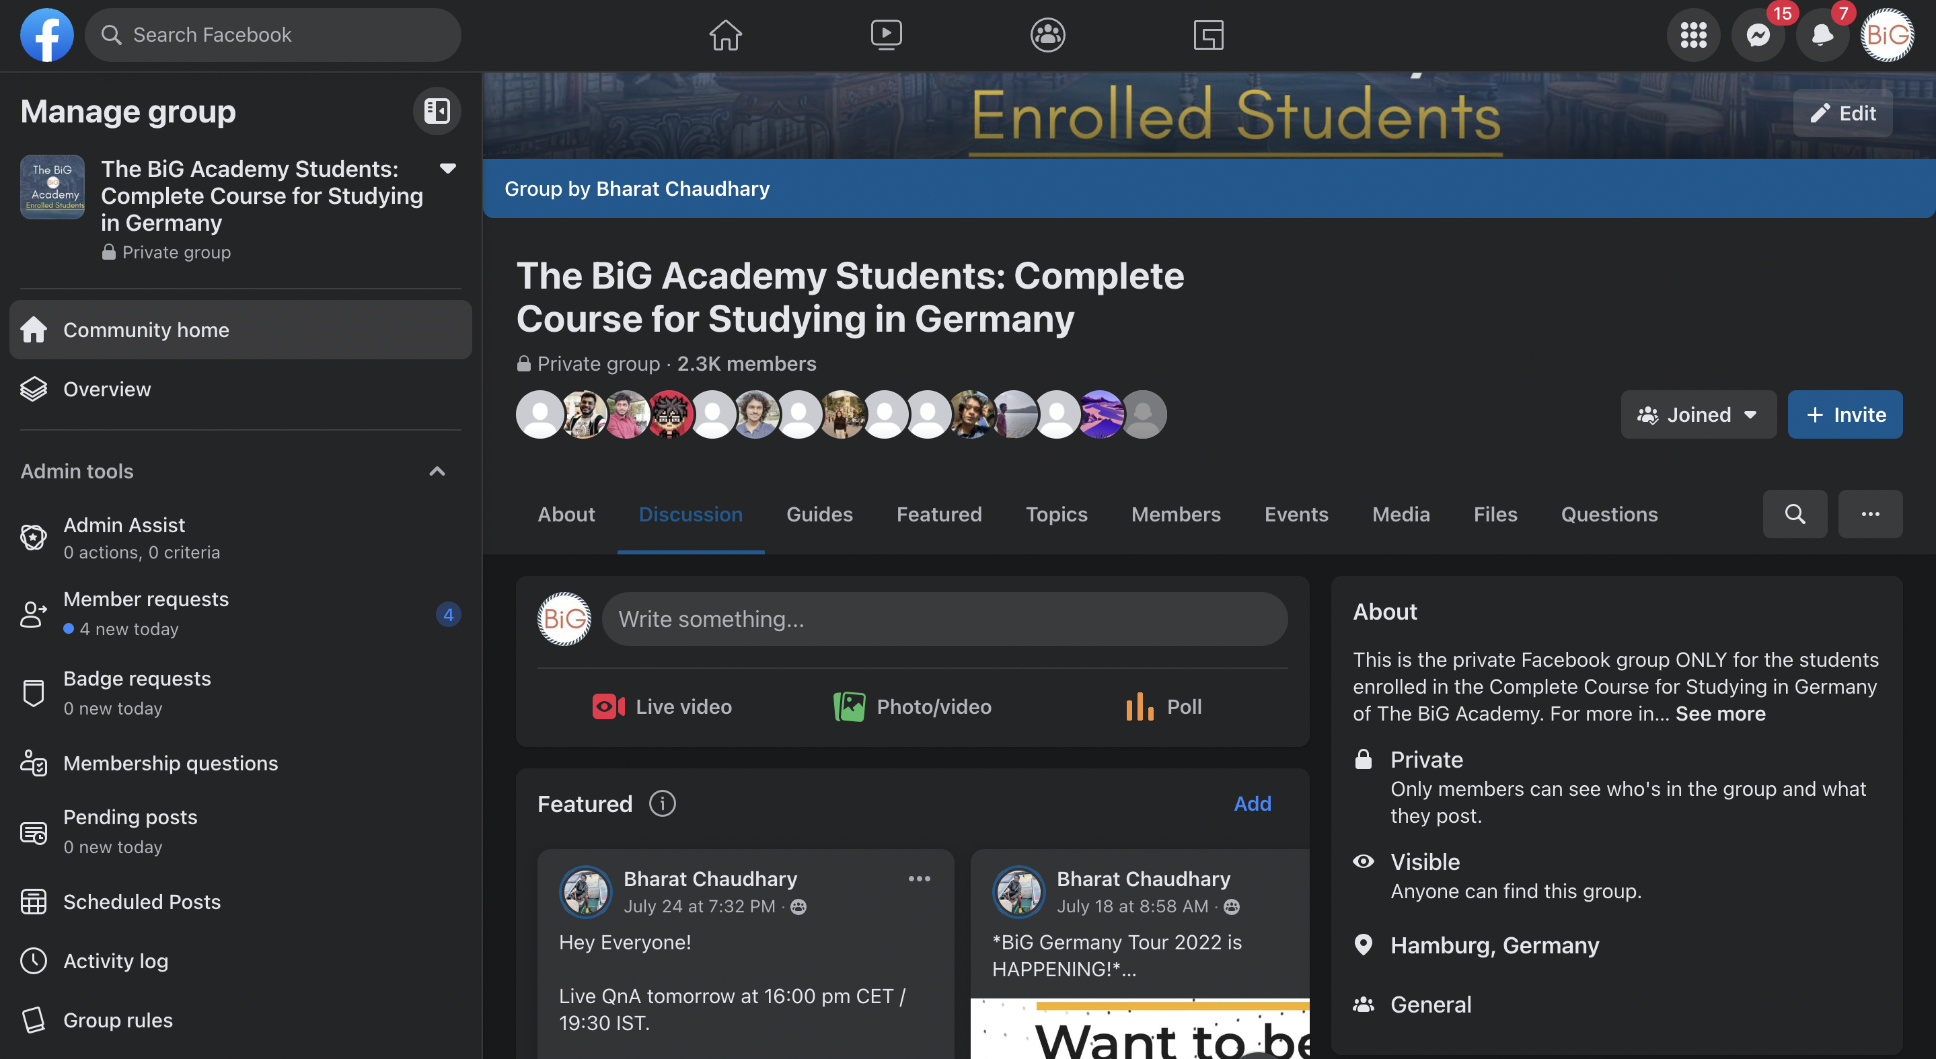Click the Invite button
The image size is (1936, 1059).
[1845, 414]
